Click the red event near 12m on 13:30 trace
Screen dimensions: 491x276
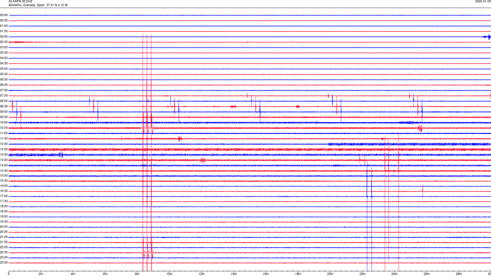tap(203, 160)
